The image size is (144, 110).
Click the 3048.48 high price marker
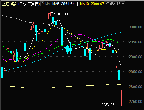tap(61, 14)
